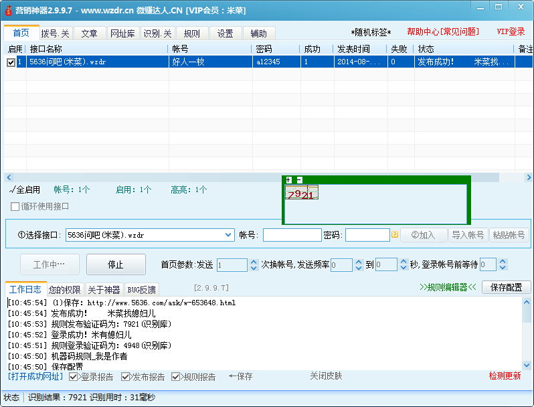The width and height of the screenshot is (534, 407).
Task: Toggle the 发布报告 checkbox
Action: tap(125, 377)
